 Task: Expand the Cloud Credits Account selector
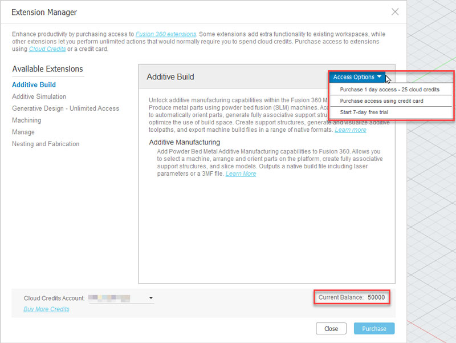(x=150, y=298)
